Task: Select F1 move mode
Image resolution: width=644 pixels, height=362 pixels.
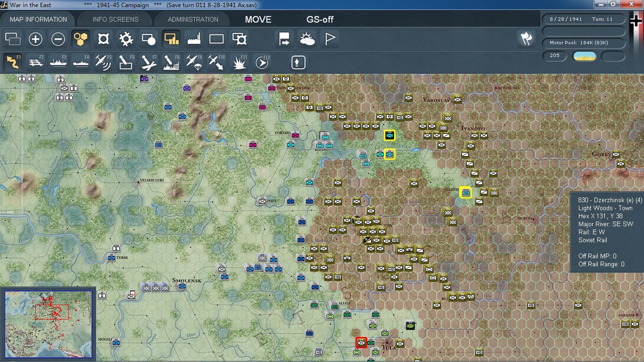Action: pos(13,62)
